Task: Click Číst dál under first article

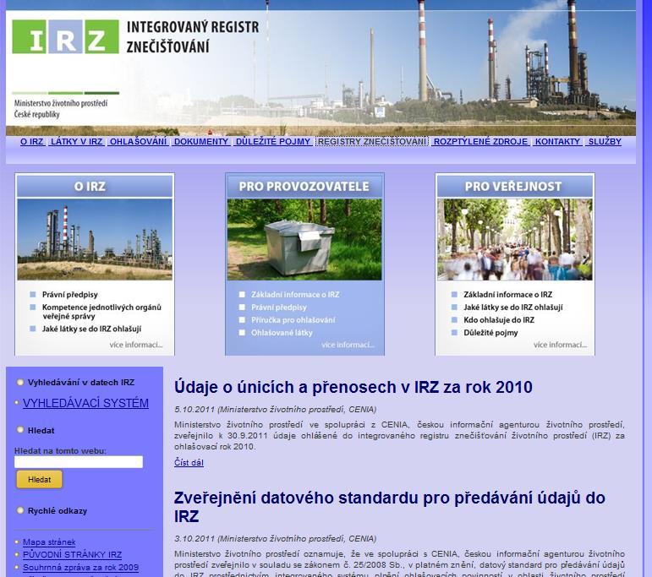Action: click(189, 462)
